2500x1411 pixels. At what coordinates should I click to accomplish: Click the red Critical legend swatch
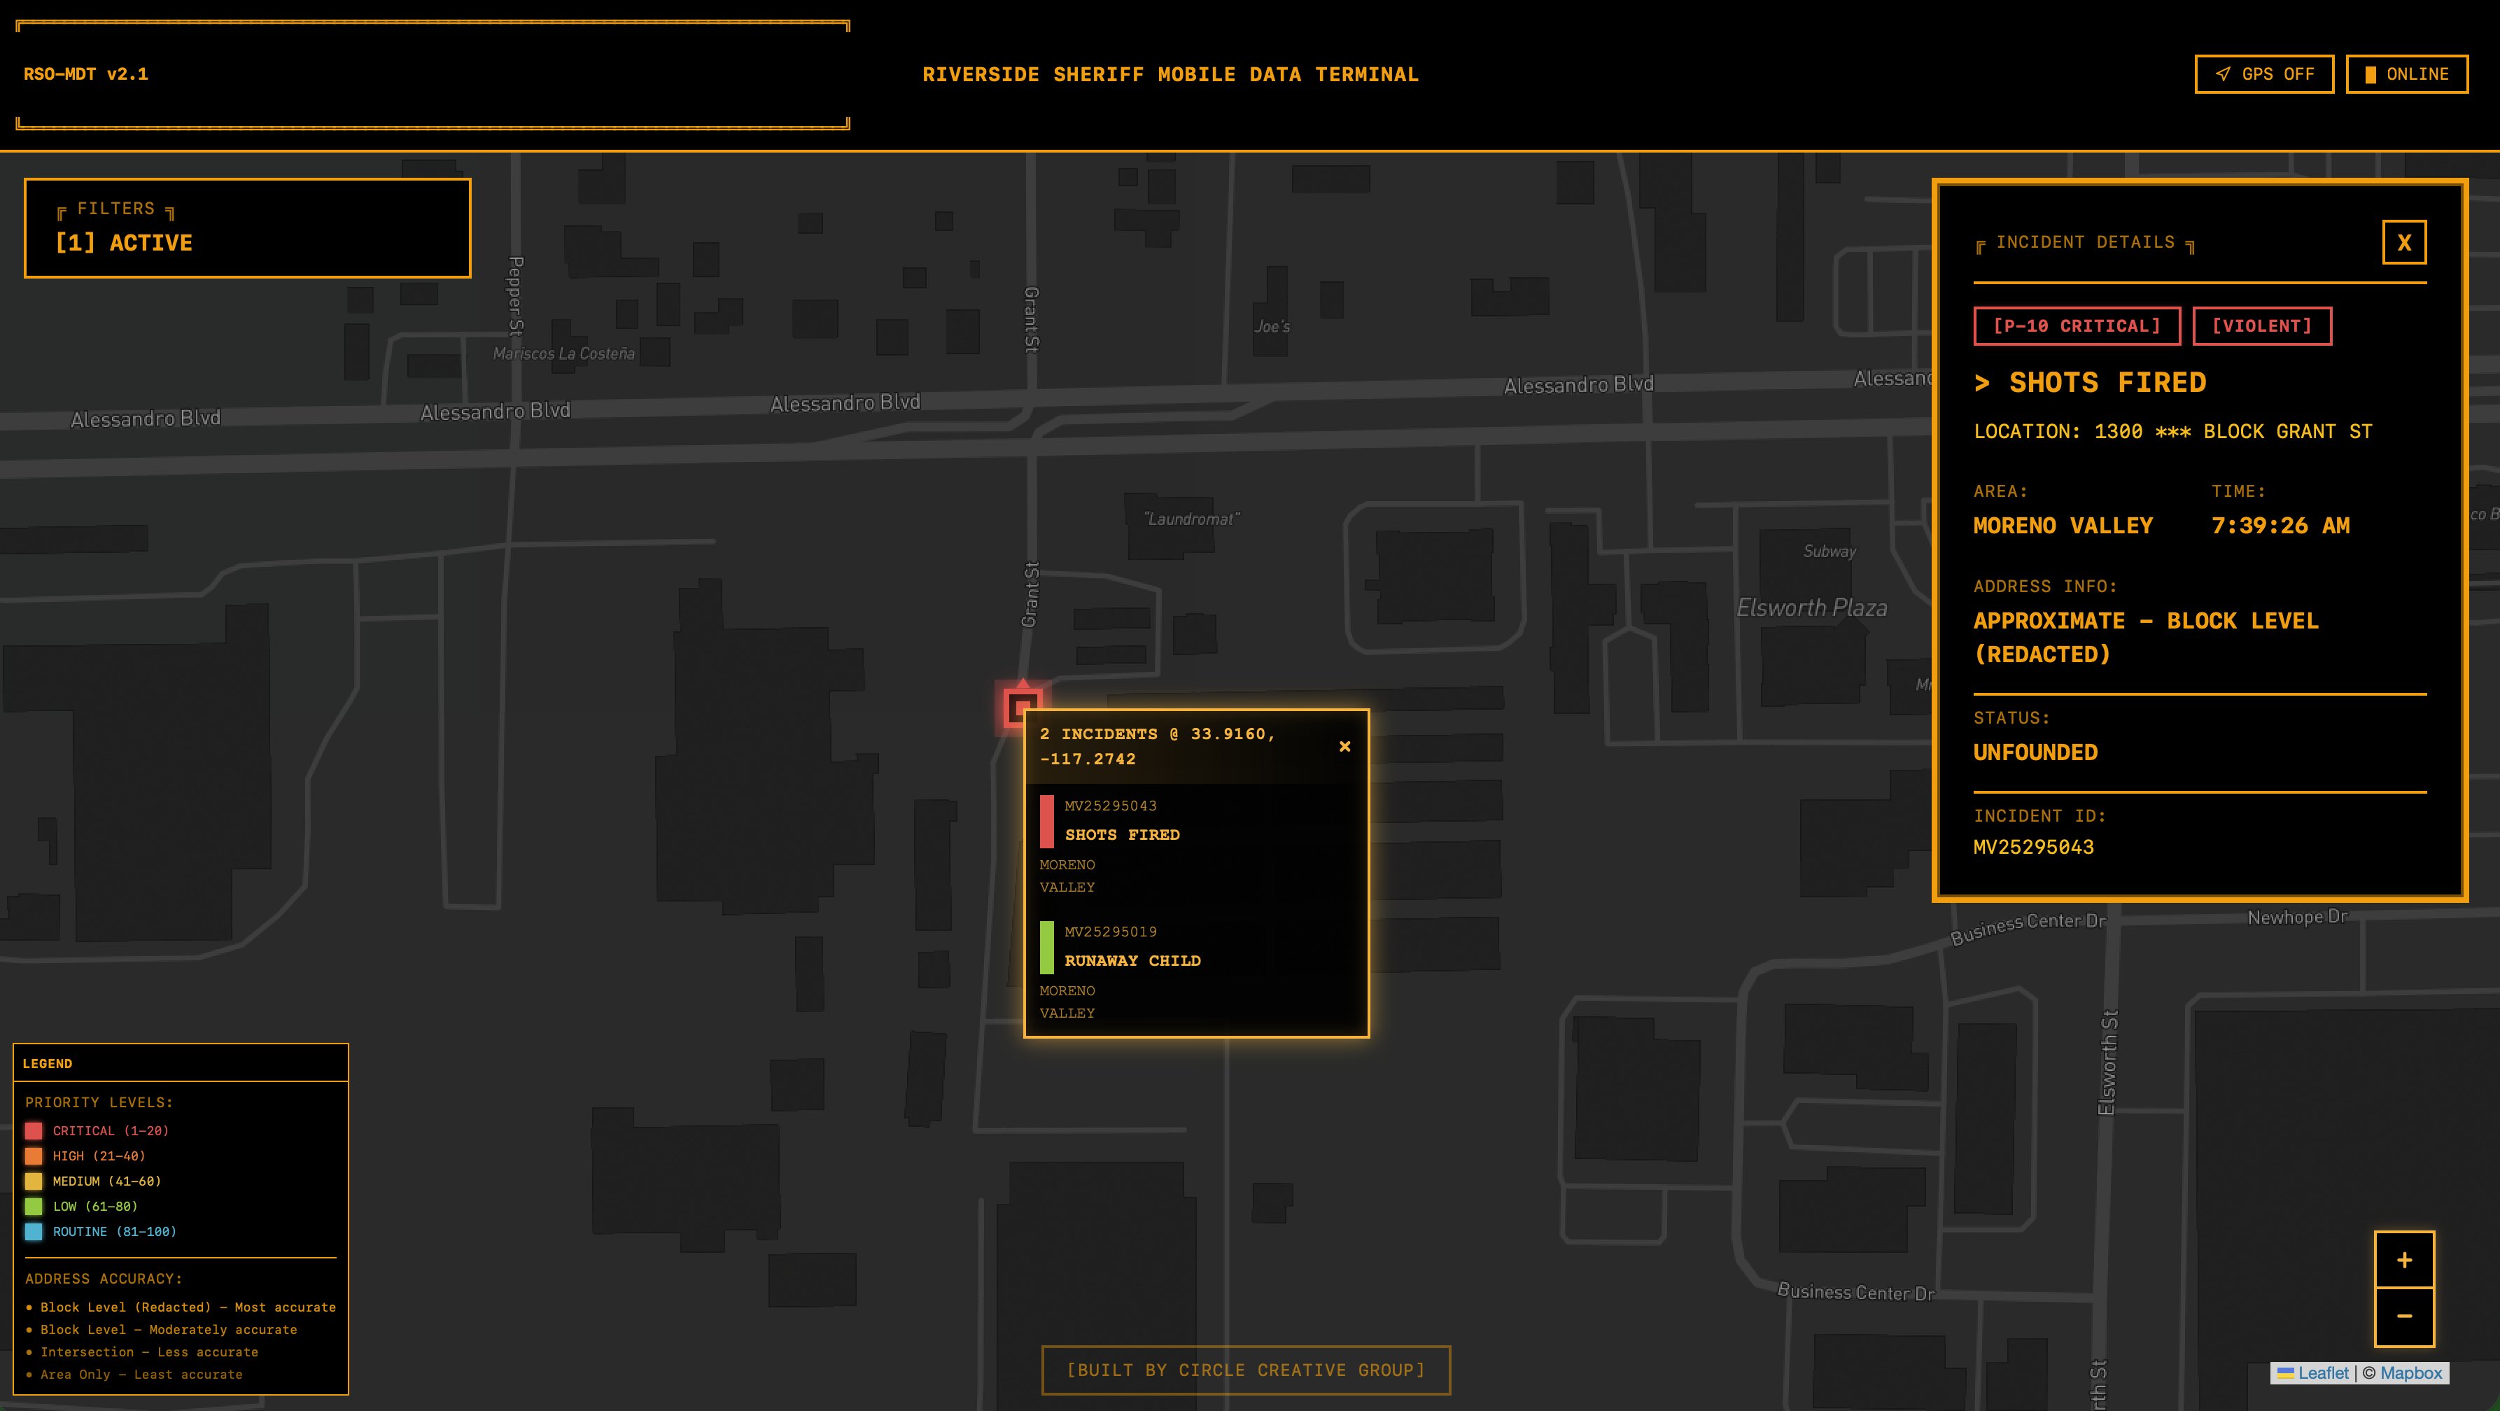pyautogui.click(x=34, y=1130)
